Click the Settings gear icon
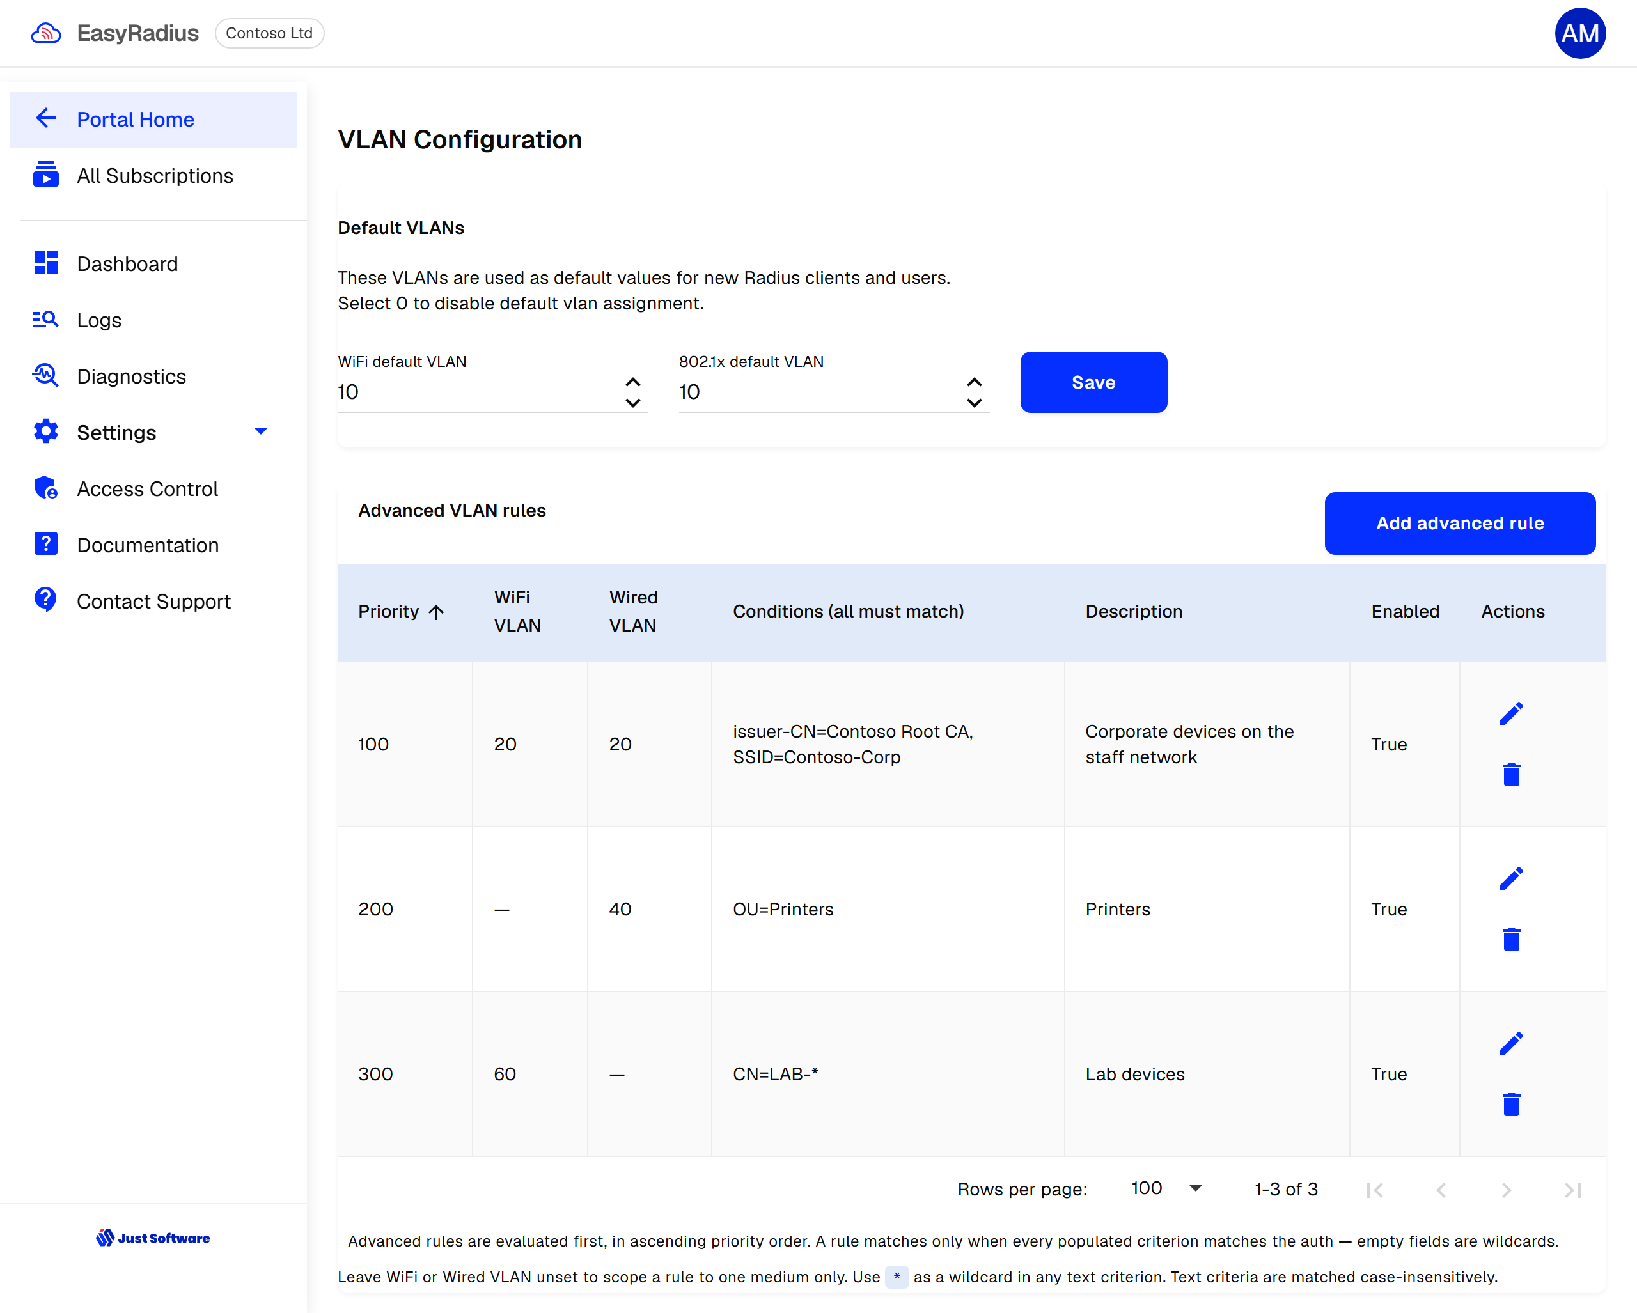 [45, 431]
